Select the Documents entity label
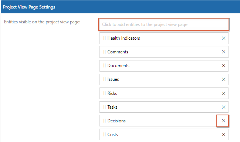The width and height of the screenshot is (240, 142). click(118, 66)
